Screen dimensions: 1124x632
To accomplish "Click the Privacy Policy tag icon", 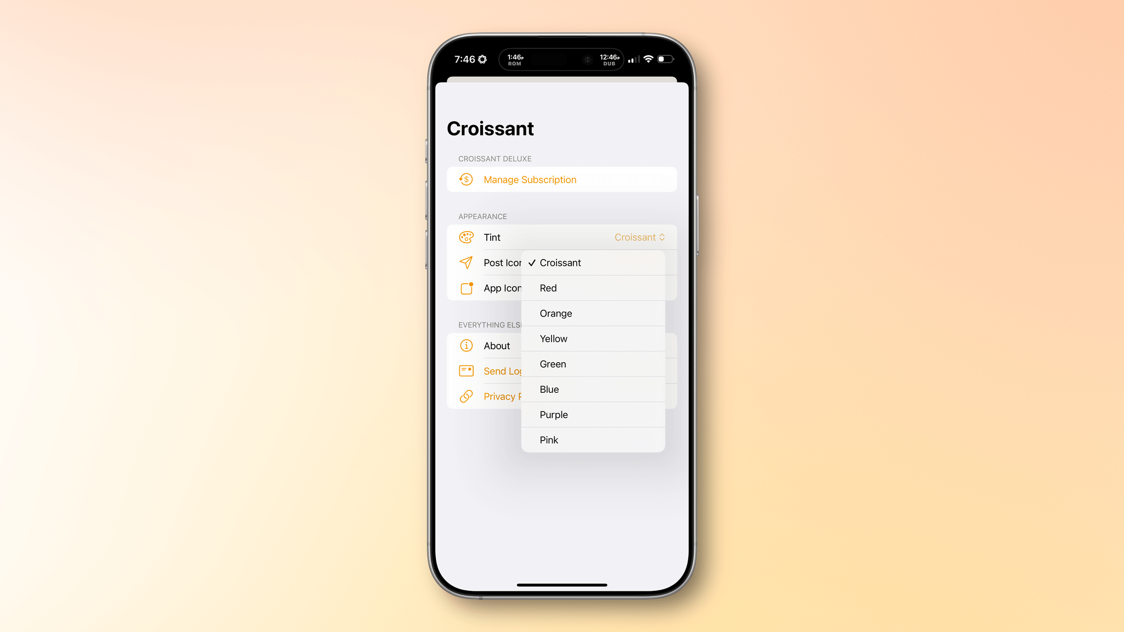I will (465, 396).
